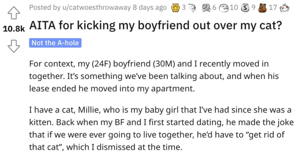Image resolution: width=300 pixels, height=156 pixels.
Task: Click the 10.8k vote score
Action: pyautogui.click(x=14, y=29)
